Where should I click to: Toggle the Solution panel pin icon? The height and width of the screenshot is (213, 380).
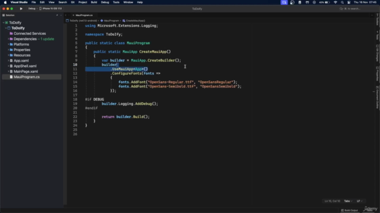coord(57,15)
